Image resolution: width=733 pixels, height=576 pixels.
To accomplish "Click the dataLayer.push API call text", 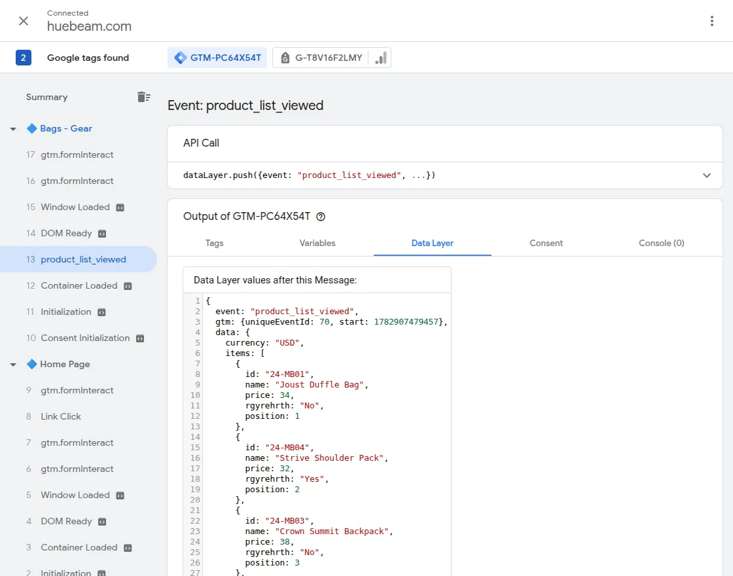I will pyautogui.click(x=309, y=175).
